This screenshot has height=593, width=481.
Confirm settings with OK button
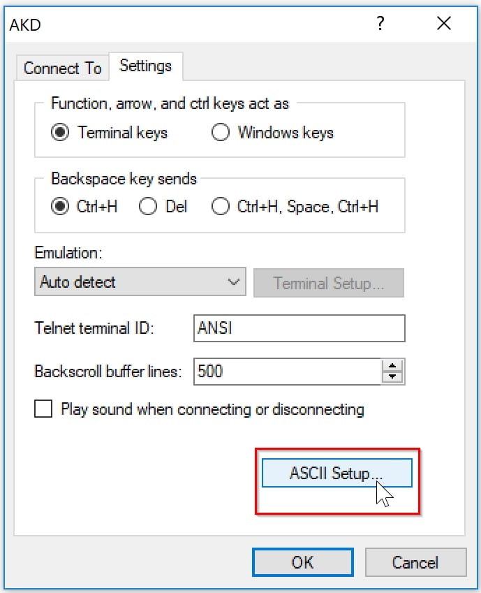point(303,562)
